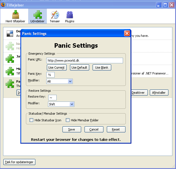Open the Temaer palette icon
The height and width of the screenshot is (169, 176).
pos(55,15)
